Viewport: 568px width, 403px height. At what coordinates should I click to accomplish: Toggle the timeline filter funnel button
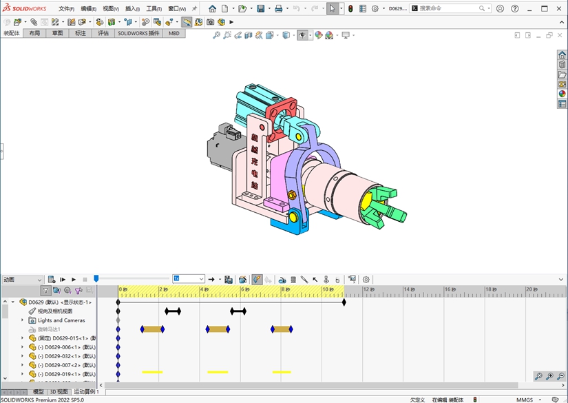point(45,291)
